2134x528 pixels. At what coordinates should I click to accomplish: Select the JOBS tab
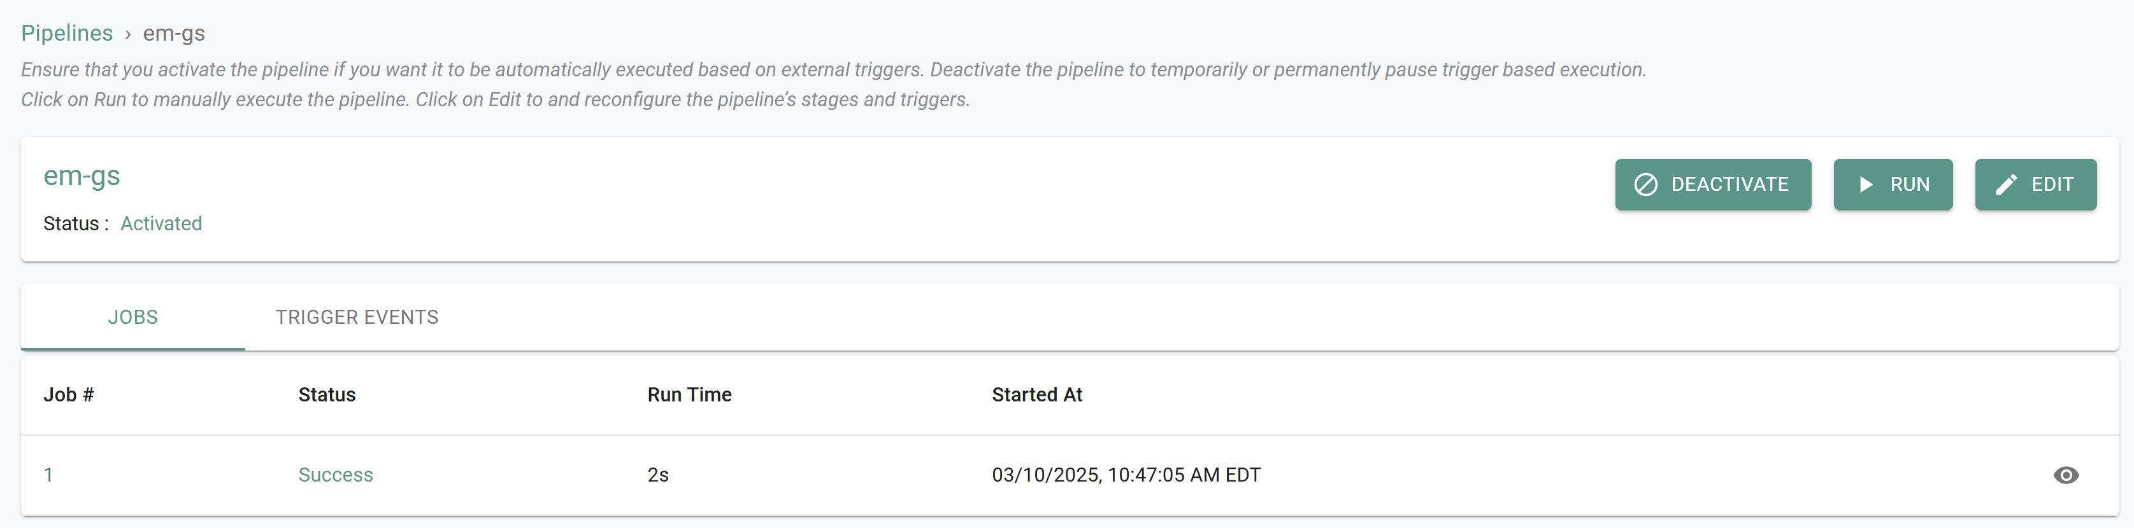[x=132, y=316]
